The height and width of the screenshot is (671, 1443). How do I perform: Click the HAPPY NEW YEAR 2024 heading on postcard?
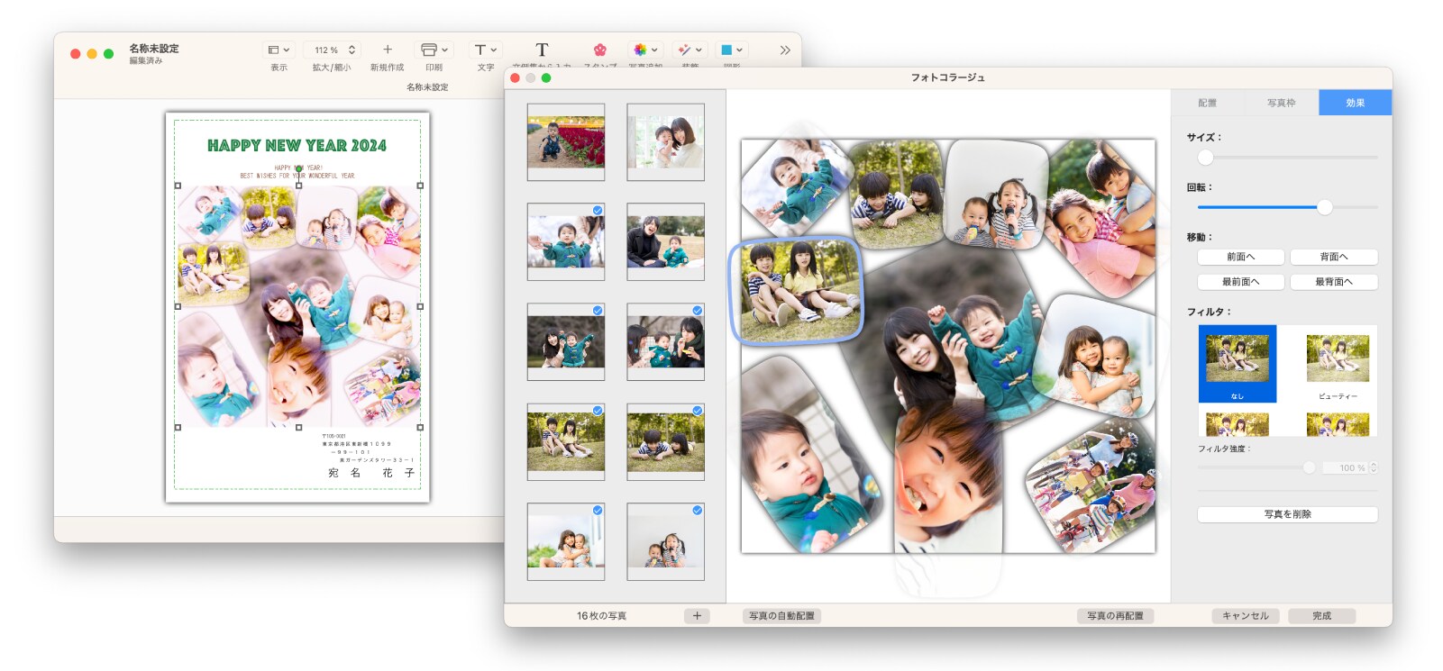pyautogui.click(x=297, y=146)
